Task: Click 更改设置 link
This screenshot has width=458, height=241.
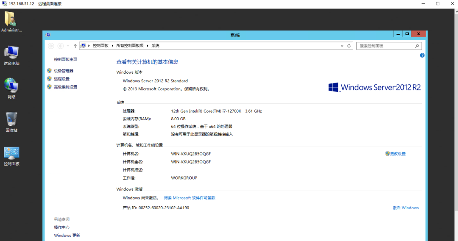Action: pyautogui.click(x=398, y=154)
